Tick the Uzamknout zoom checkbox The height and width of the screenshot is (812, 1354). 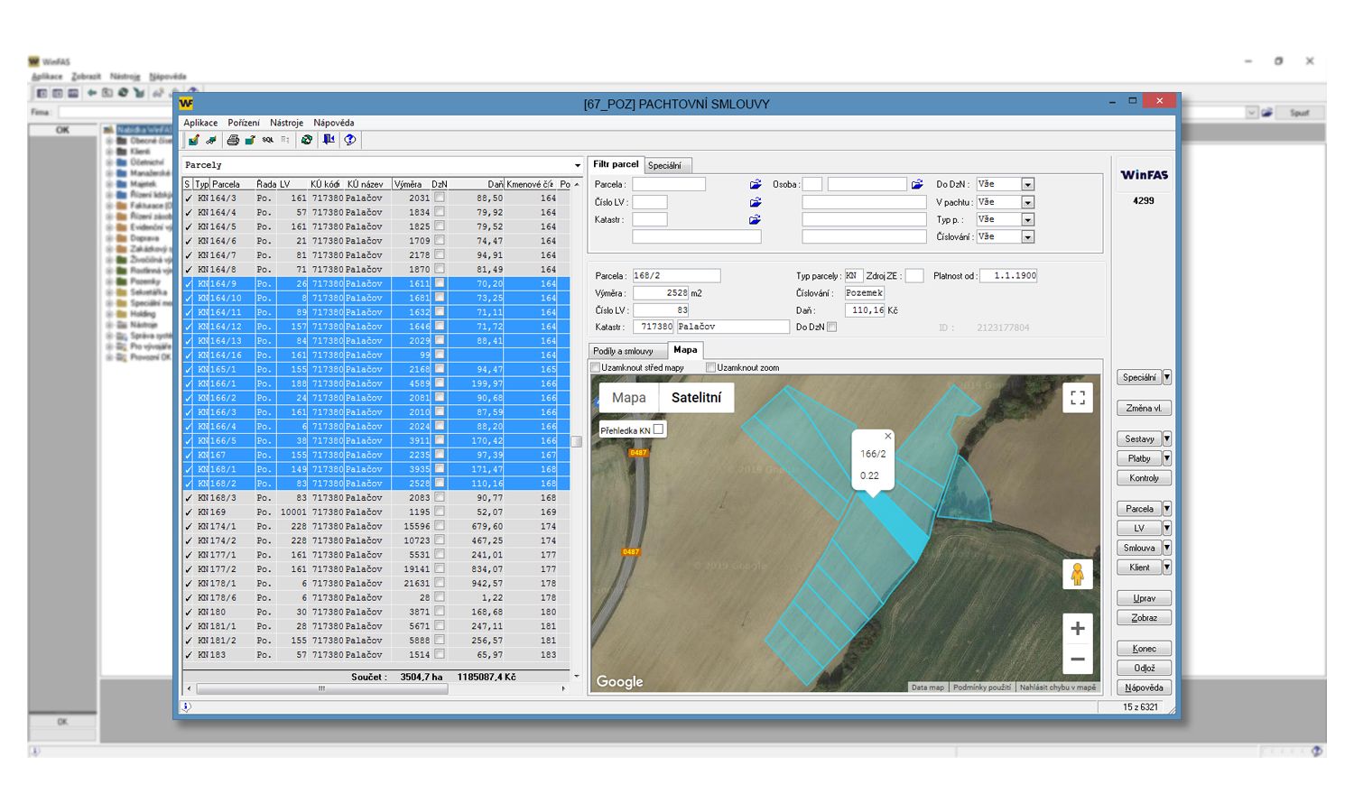point(711,368)
